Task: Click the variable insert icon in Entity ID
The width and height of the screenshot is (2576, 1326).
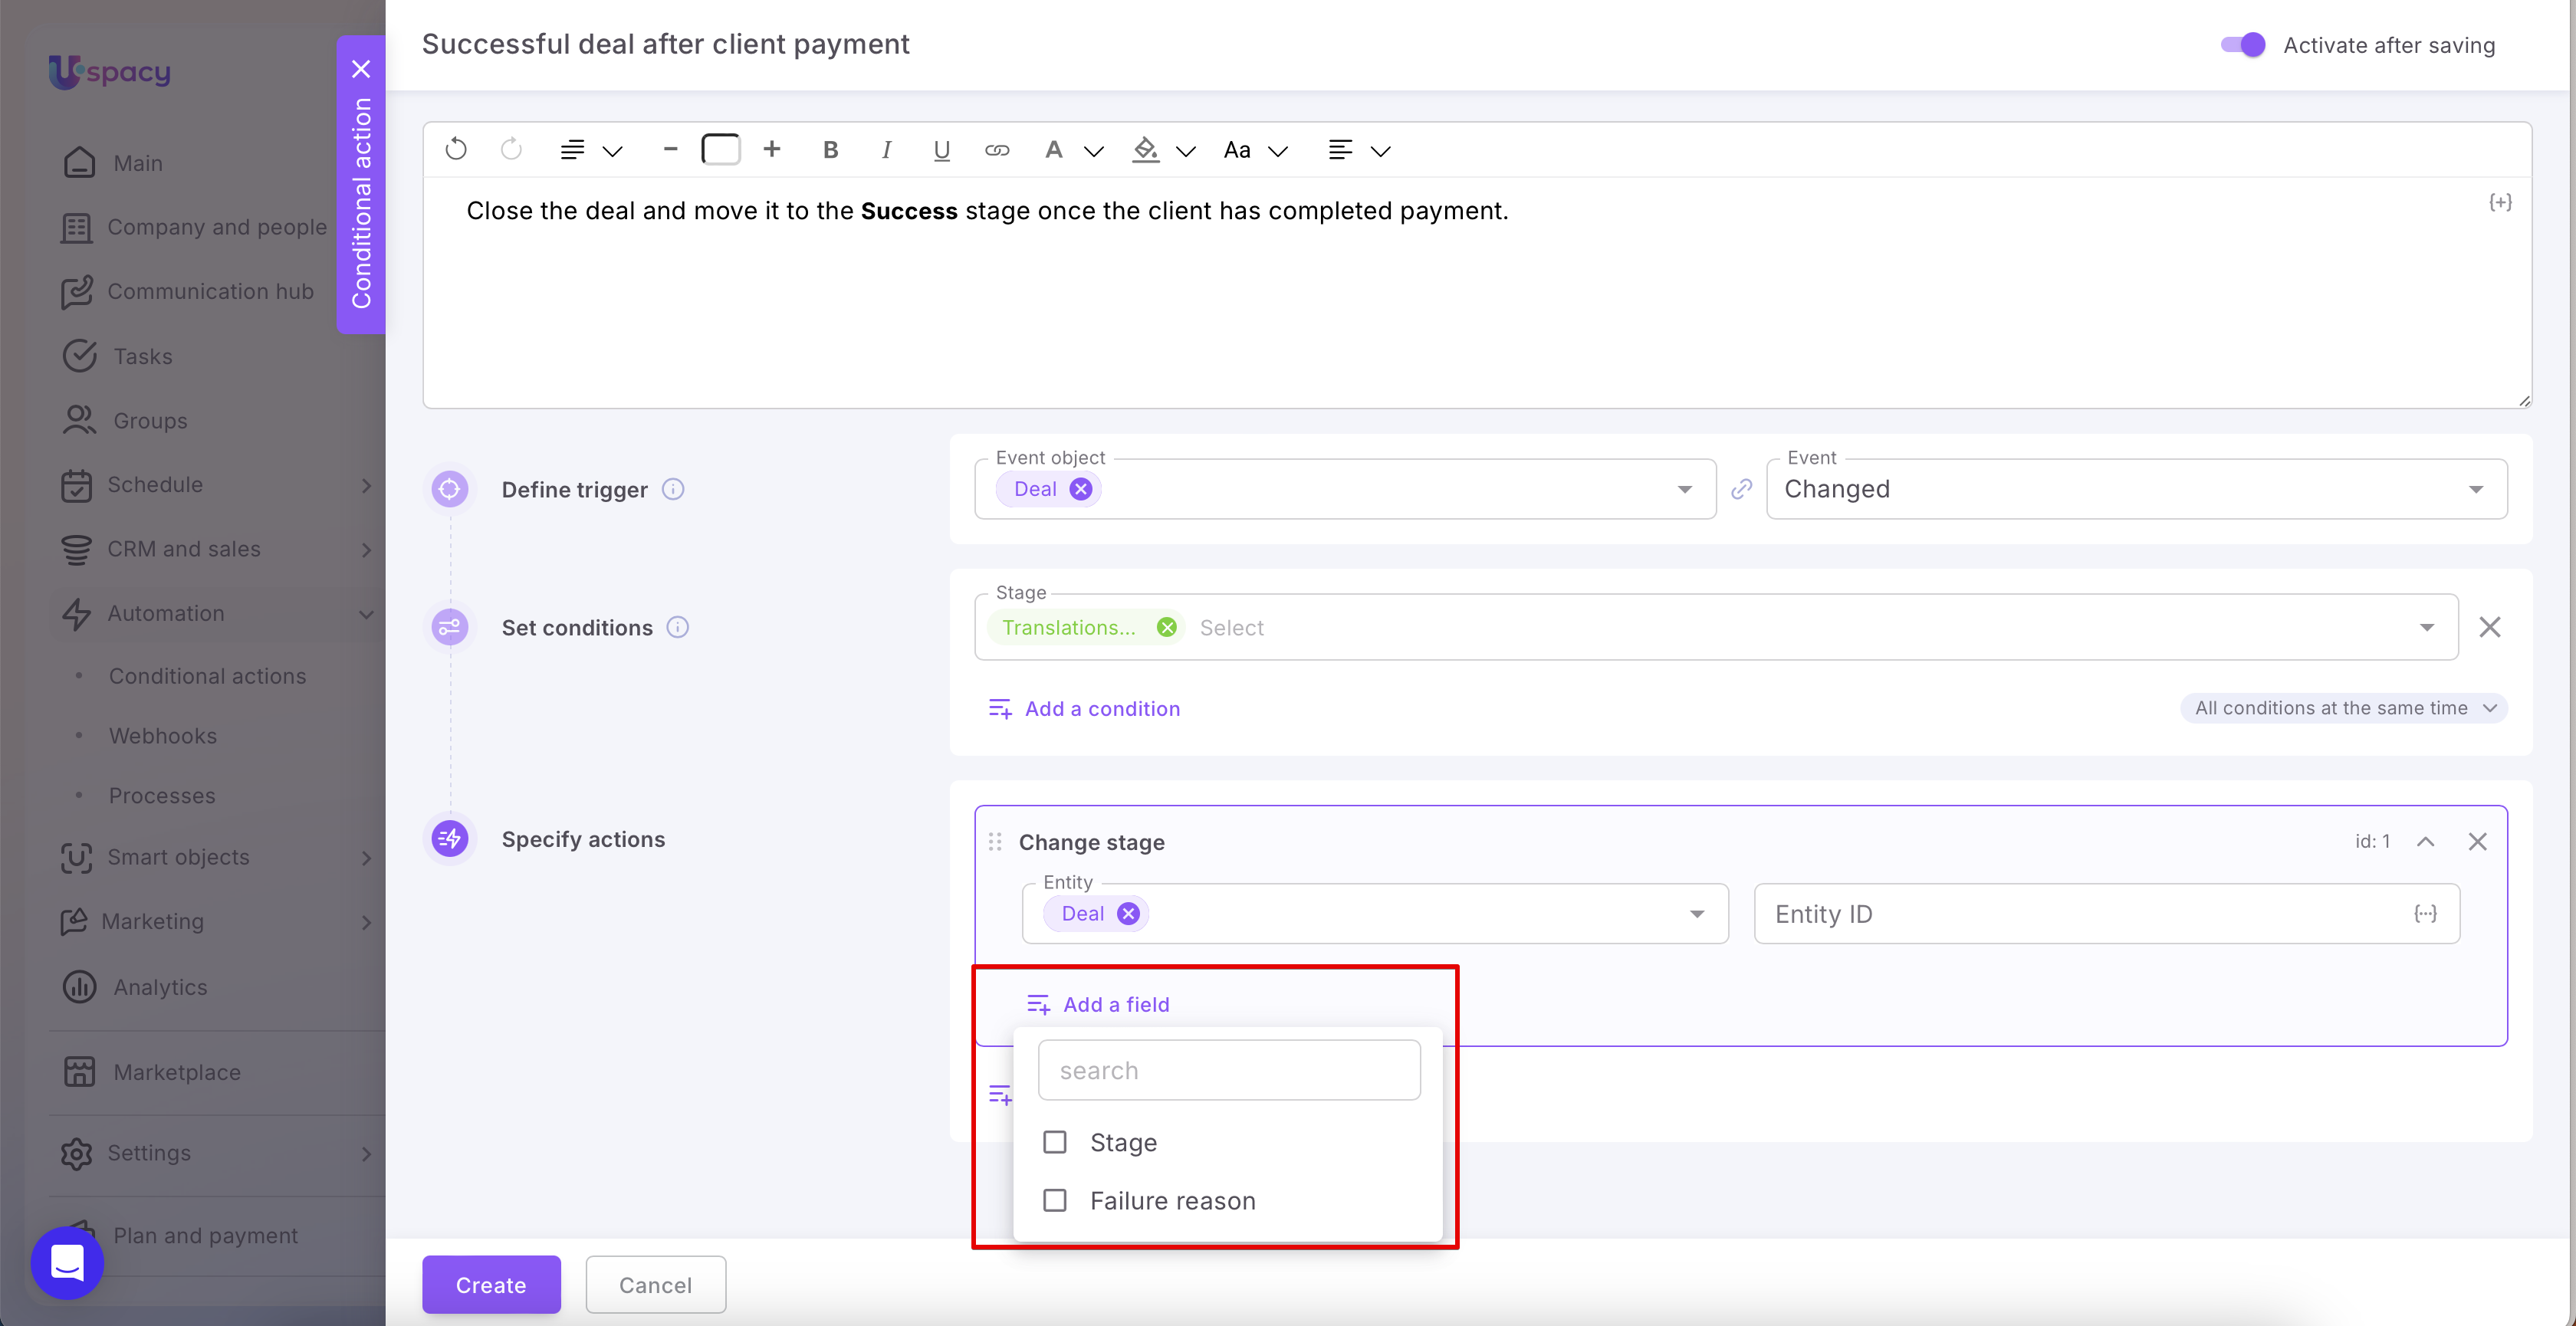Action: [x=2425, y=913]
